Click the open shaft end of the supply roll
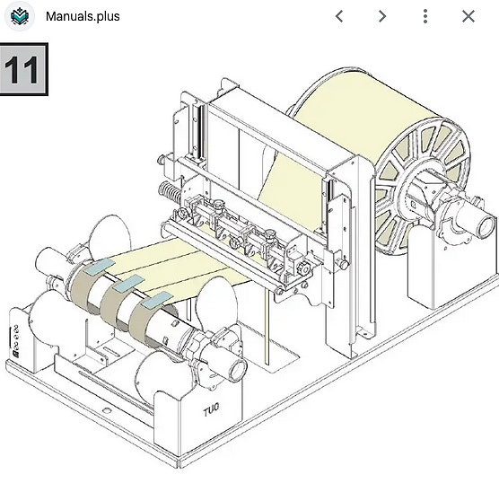The width and height of the screenshot is (499, 492). point(486,227)
